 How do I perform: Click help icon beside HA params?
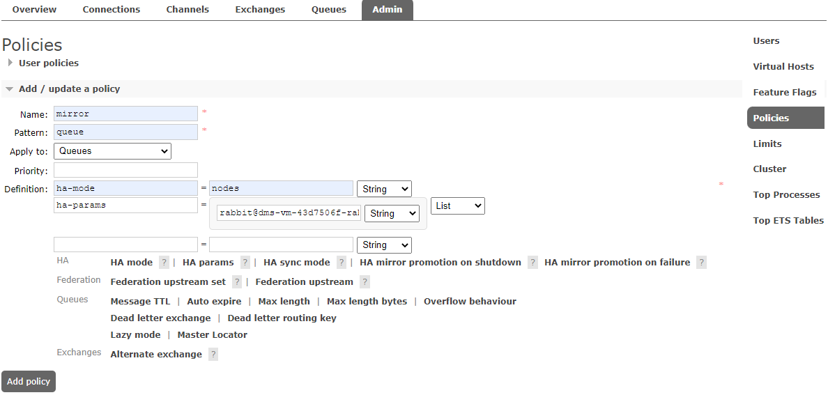coord(245,263)
